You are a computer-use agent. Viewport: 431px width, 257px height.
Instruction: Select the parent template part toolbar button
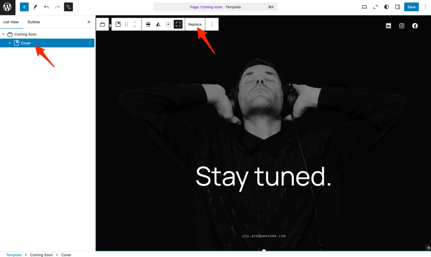pyautogui.click(x=102, y=25)
